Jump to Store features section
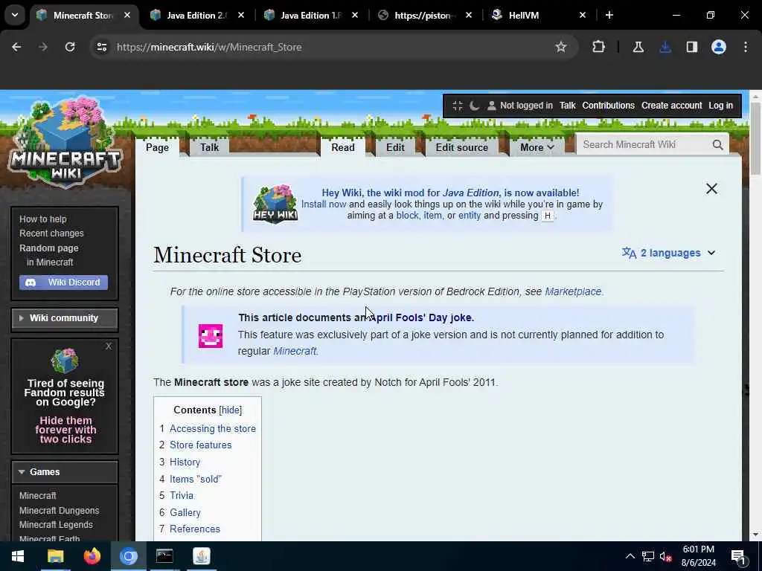Screen dimensions: 762x571 coord(201,445)
